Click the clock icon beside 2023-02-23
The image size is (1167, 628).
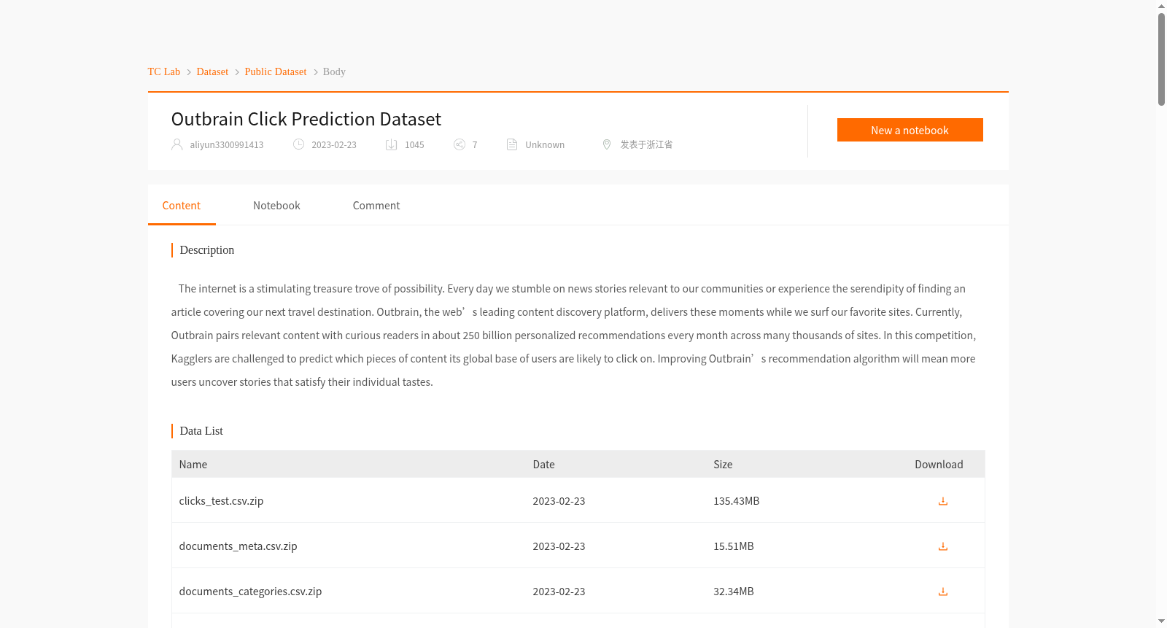(x=298, y=144)
